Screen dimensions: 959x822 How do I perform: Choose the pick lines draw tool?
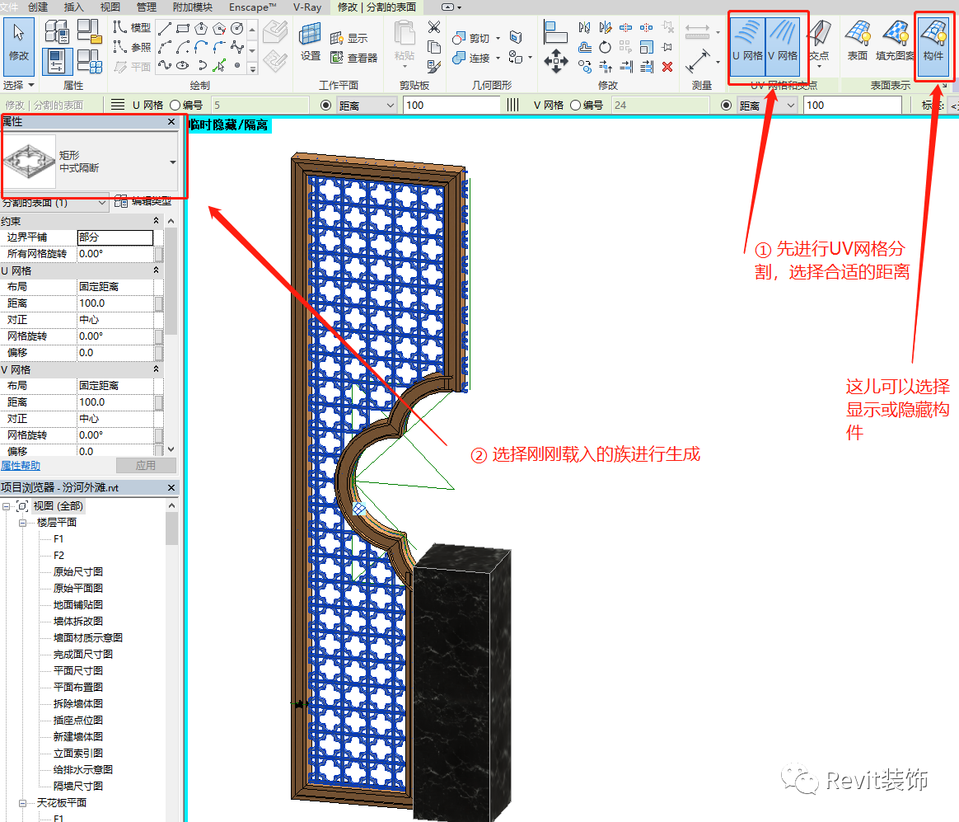coord(219,65)
